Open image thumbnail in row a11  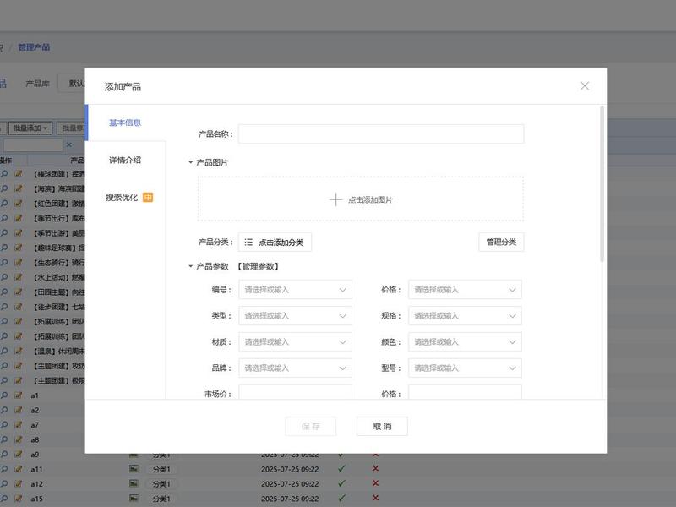tap(134, 469)
